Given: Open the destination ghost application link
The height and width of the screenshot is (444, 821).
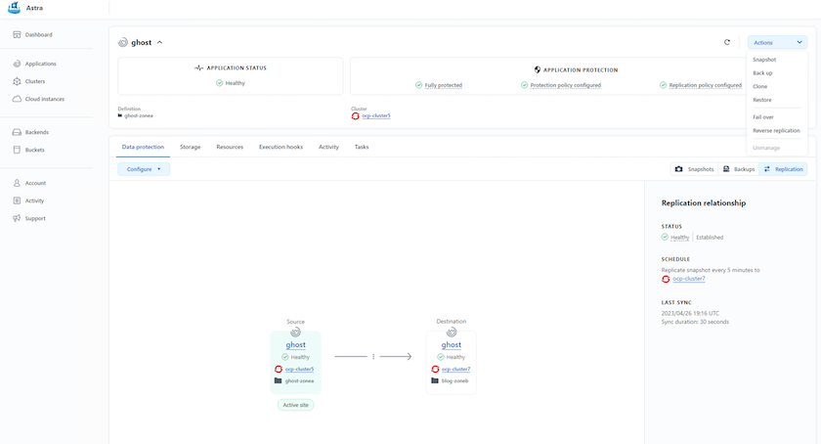Looking at the screenshot, I should point(452,345).
